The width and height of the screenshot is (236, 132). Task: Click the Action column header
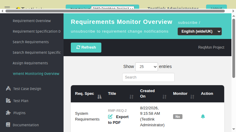click(207, 94)
